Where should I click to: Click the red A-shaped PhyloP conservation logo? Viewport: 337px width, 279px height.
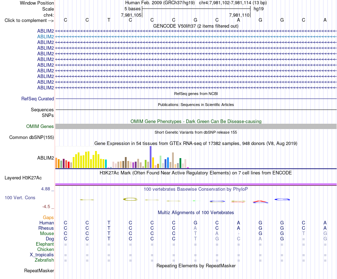pyautogui.click(x=260, y=202)
